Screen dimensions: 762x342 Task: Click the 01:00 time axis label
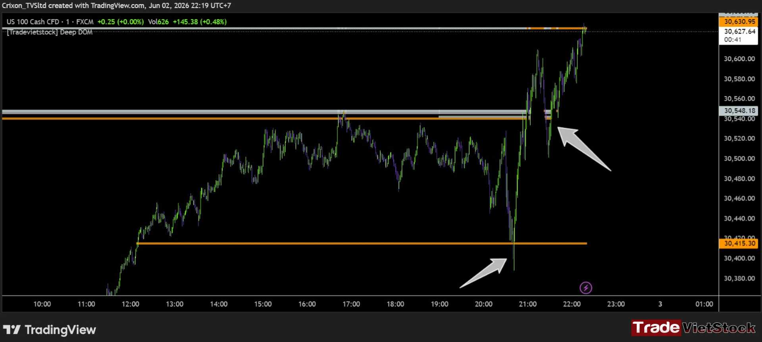coord(704,304)
